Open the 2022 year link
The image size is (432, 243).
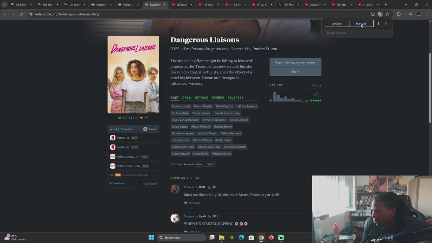tap(175, 49)
